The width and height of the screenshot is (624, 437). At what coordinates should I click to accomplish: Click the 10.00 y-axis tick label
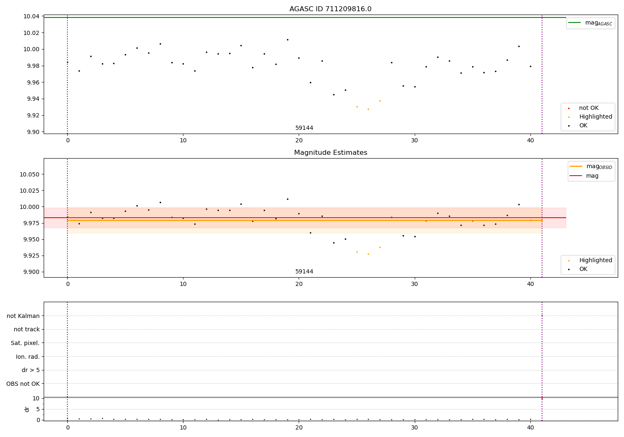(32, 50)
